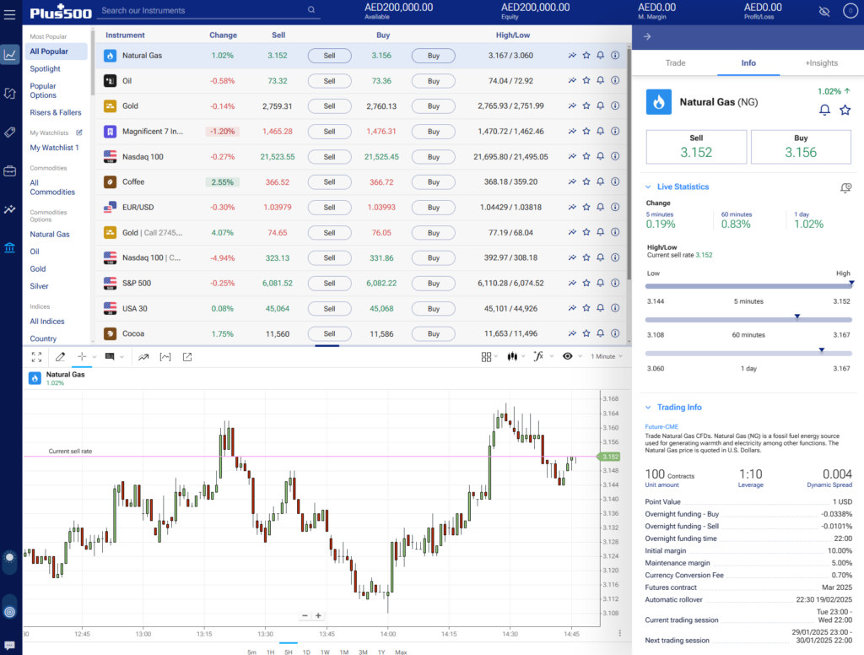Viewport: 864px width, 655px height.
Task: Click the instrument list scrollbar
Action: click(629, 165)
